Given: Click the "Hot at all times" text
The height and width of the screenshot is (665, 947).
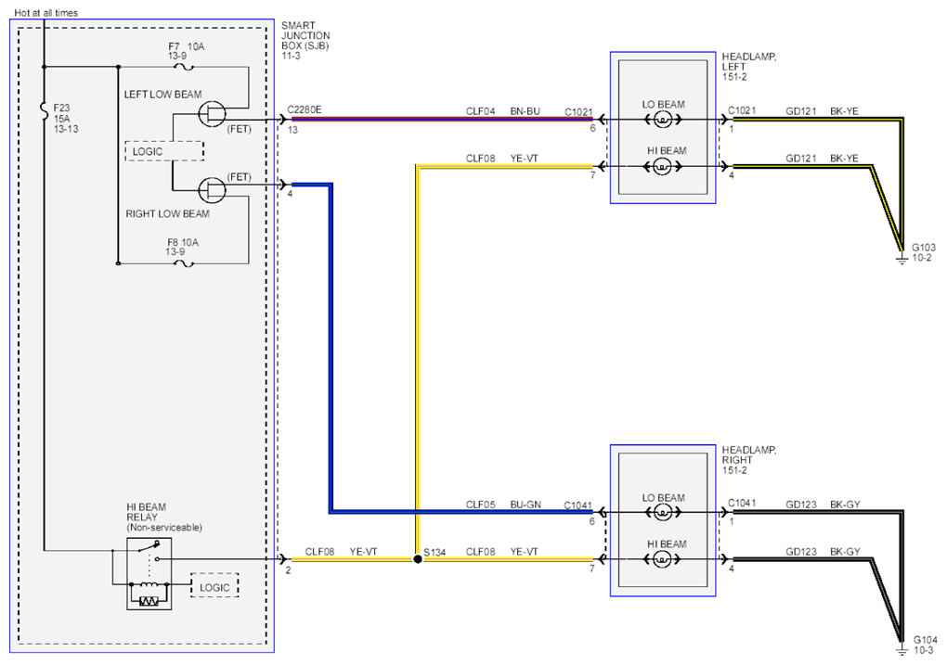Looking at the screenshot, I should [45, 13].
